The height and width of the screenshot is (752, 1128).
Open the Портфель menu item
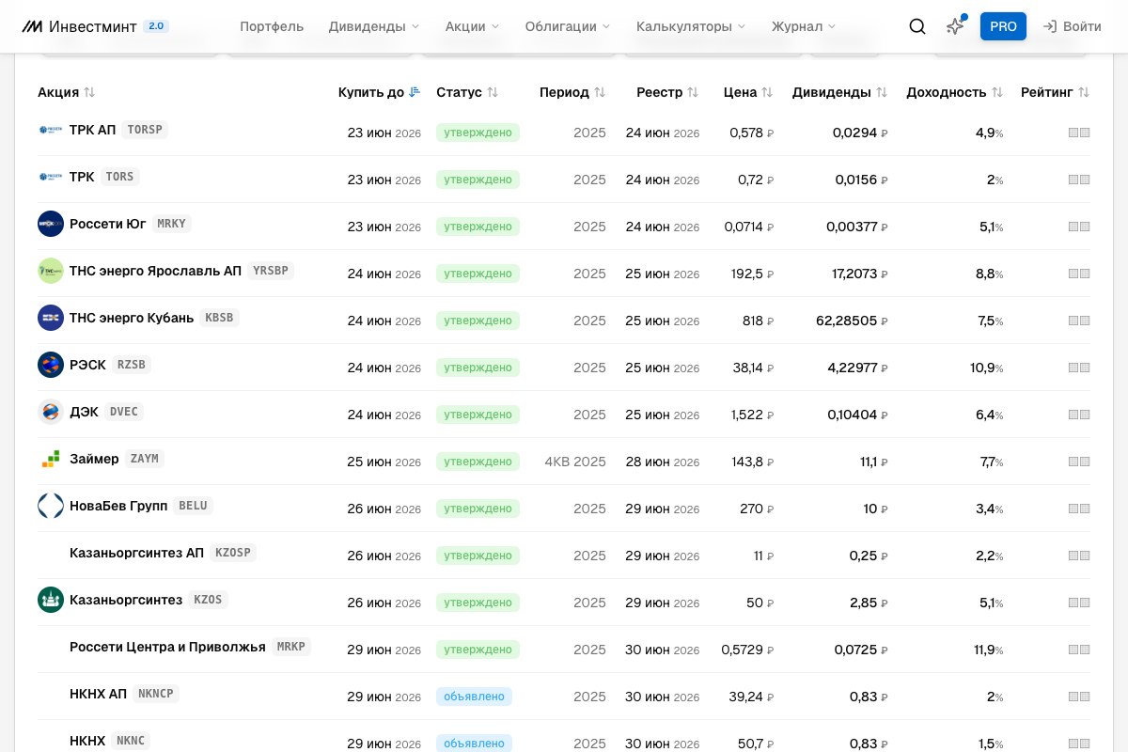pyautogui.click(x=272, y=26)
